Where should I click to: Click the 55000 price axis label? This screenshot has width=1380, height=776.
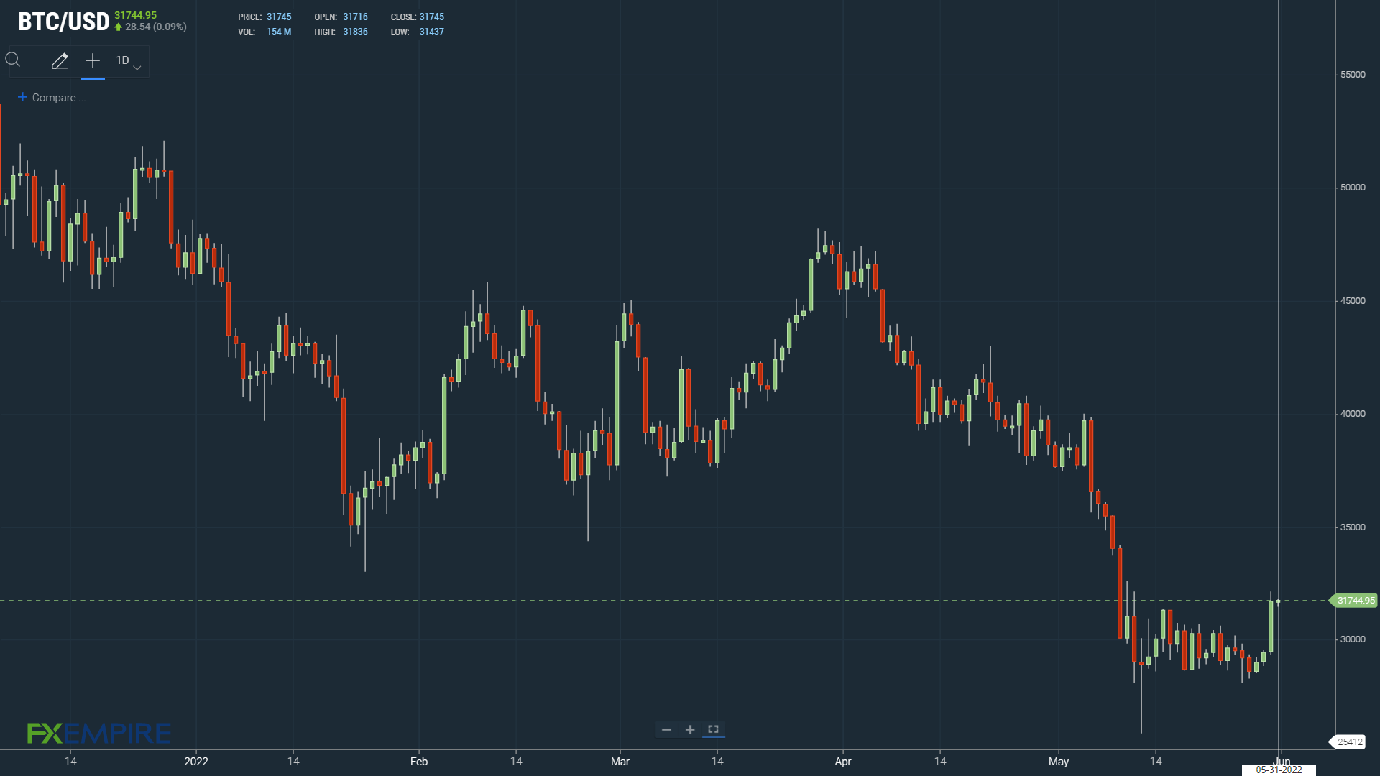coord(1353,75)
